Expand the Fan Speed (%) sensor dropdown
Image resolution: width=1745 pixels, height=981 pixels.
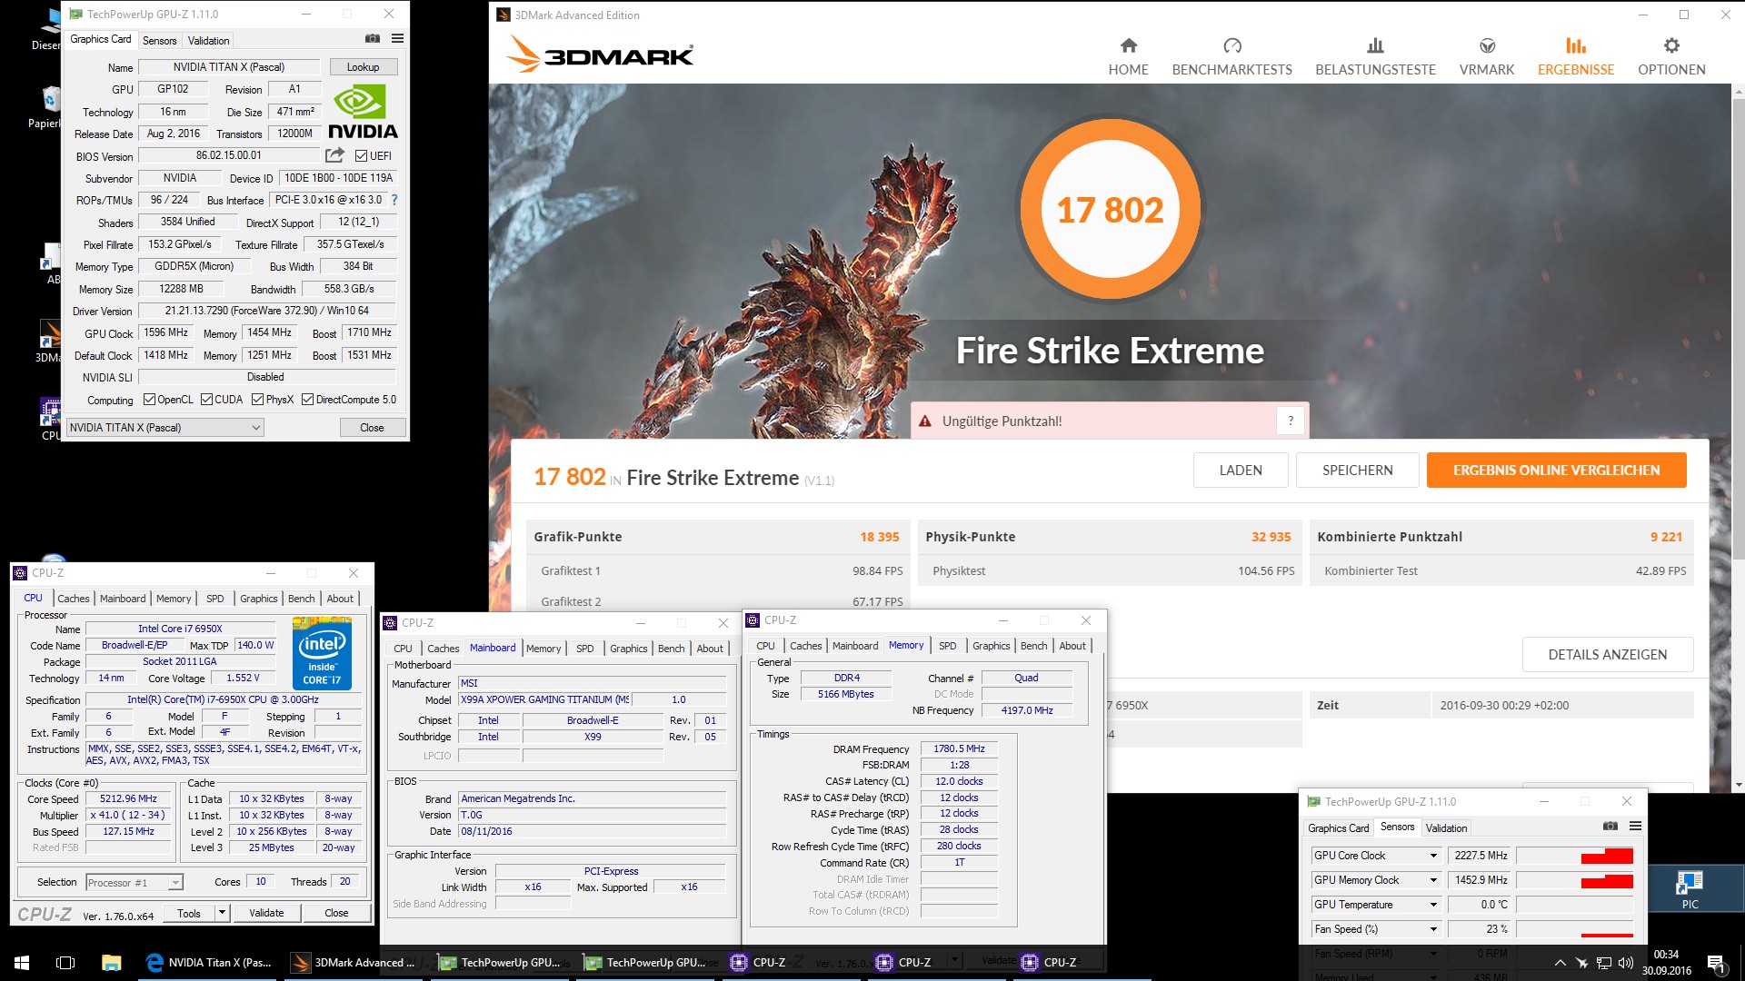pos(1433,929)
